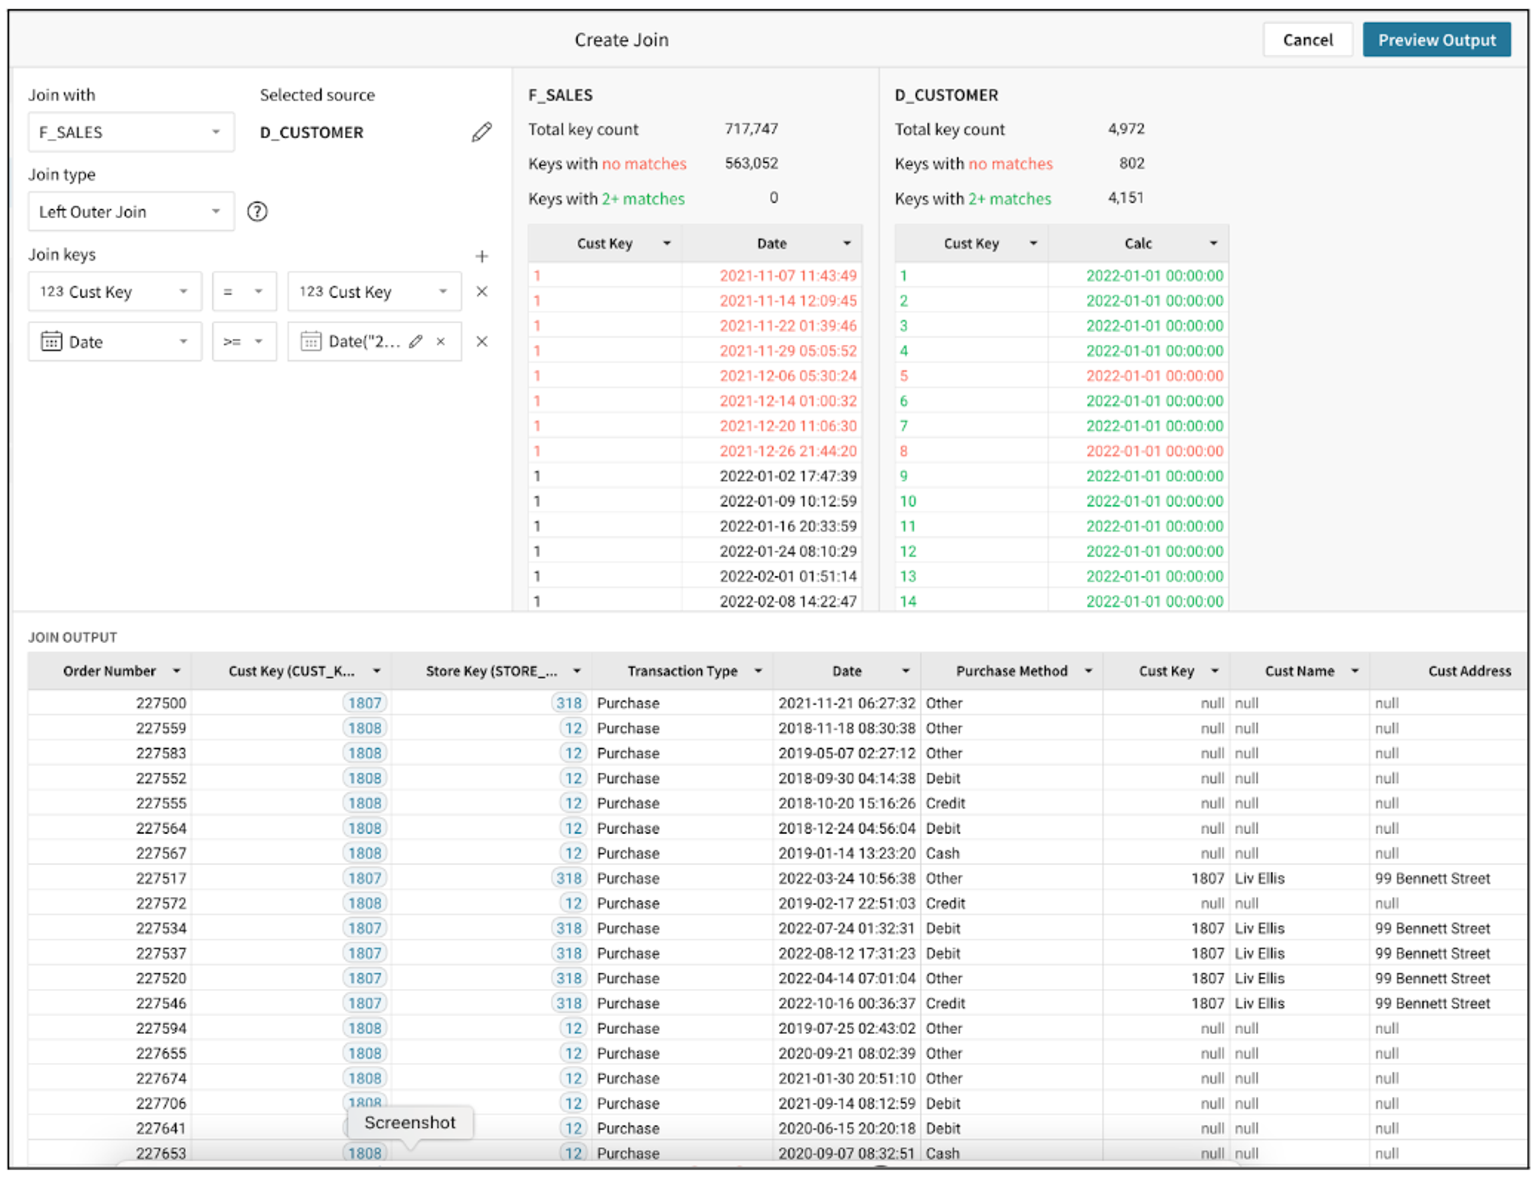This screenshot has height=1177, width=1536.
Task: Click Cash purchase method in order 227567
Action: pyautogui.click(x=942, y=853)
